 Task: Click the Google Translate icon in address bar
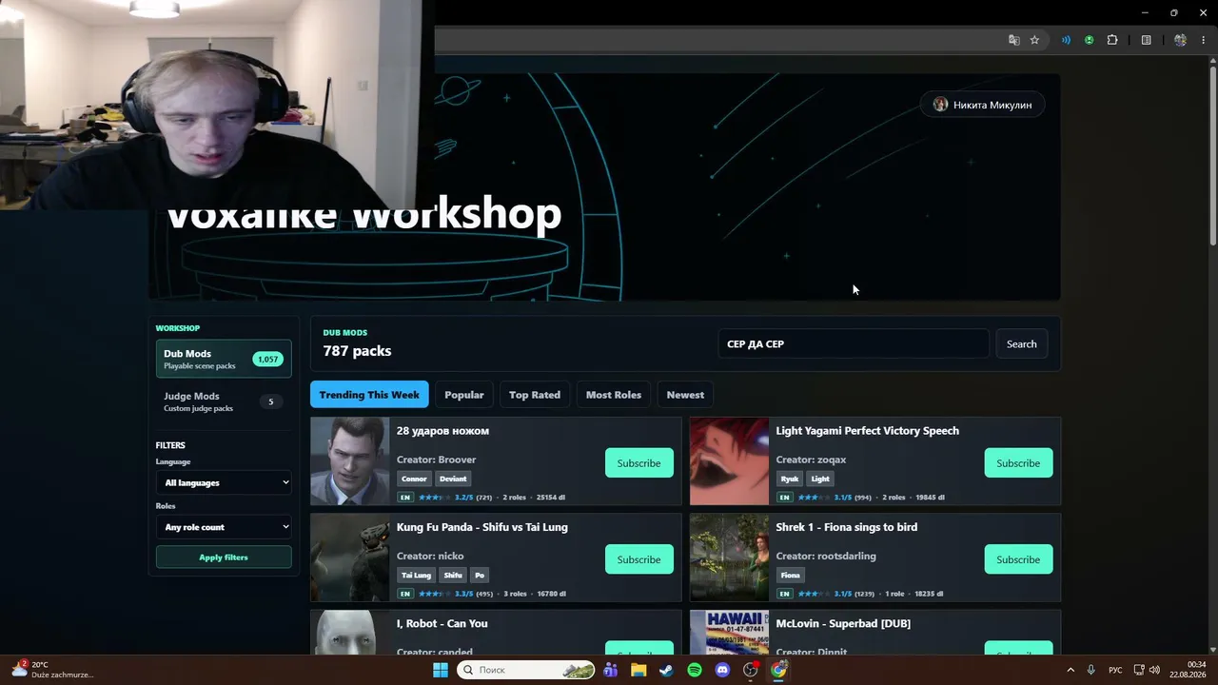(1013, 40)
